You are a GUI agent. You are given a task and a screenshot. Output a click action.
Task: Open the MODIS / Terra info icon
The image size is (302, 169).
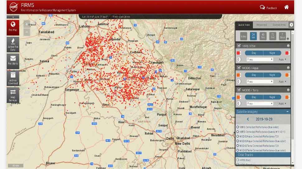pyautogui.click(x=288, y=90)
